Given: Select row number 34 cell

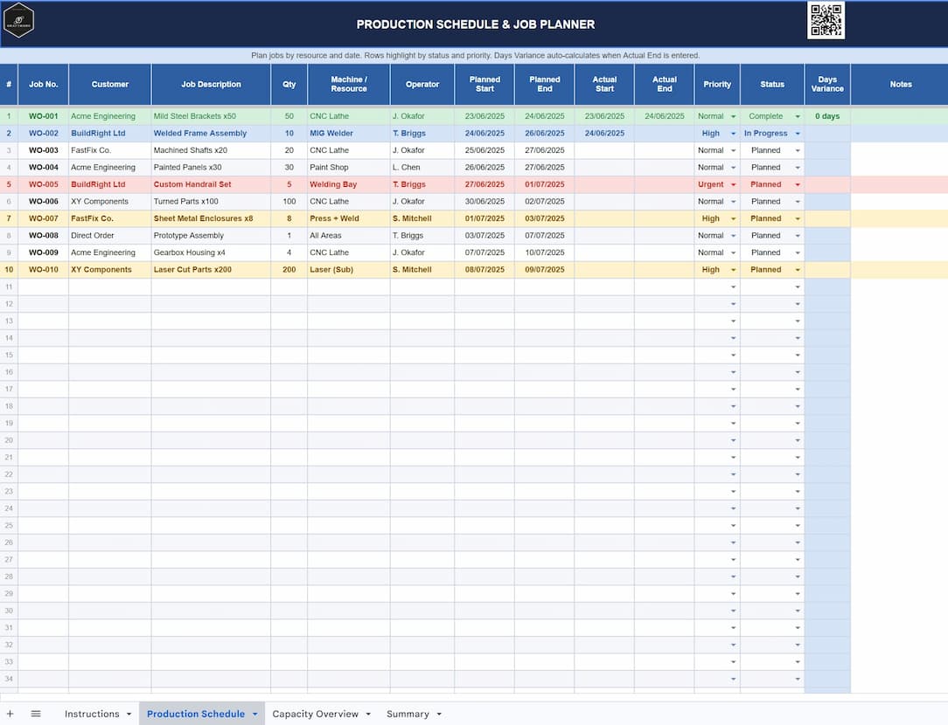Looking at the screenshot, I should (x=9, y=679).
